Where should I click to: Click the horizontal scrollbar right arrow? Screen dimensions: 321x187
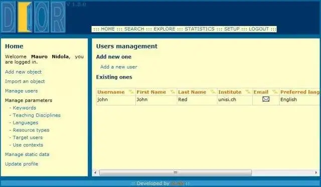[x=316, y=172]
